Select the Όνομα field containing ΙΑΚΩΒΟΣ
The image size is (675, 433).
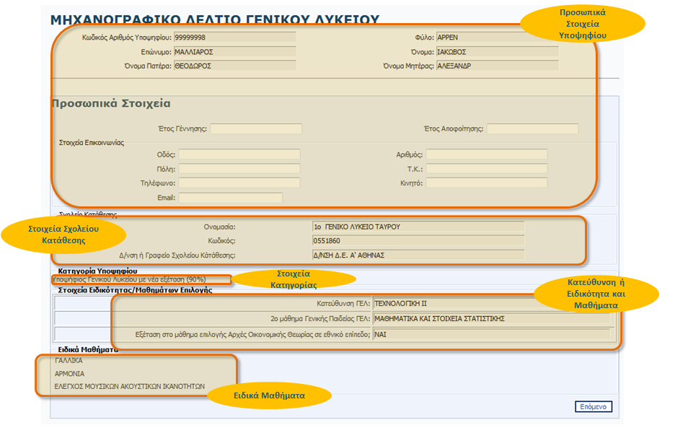pos(497,52)
